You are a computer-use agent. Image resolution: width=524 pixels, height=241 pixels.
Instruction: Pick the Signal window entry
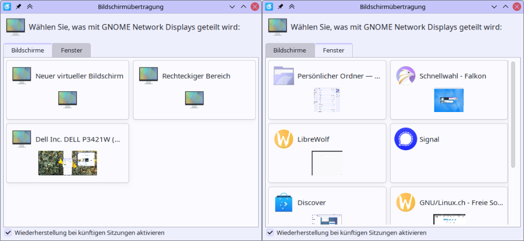[x=449, y=153]
